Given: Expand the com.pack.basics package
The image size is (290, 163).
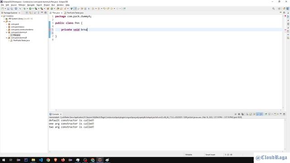Looking at the screenshot, I should (7, 27).
